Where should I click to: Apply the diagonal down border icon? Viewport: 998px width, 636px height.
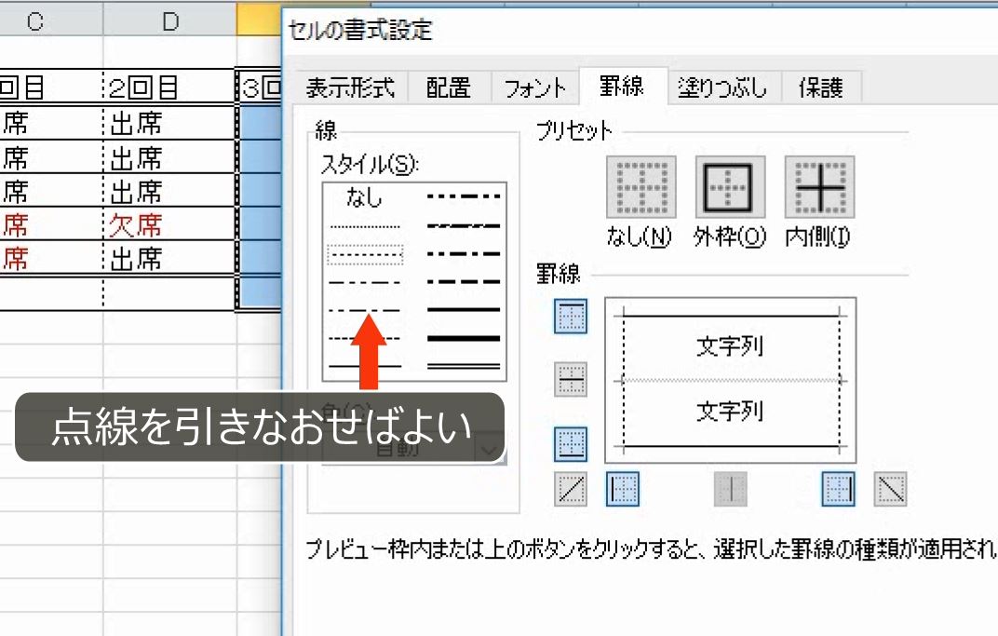891,489
